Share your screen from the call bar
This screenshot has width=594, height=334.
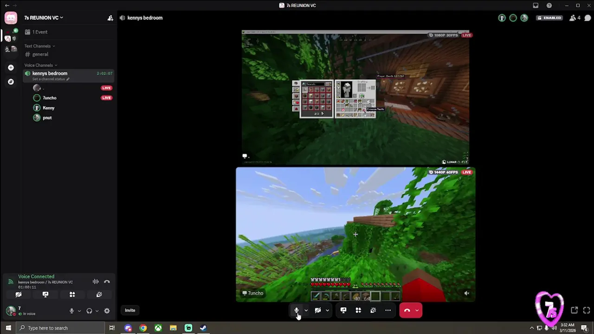coord(343,310)
